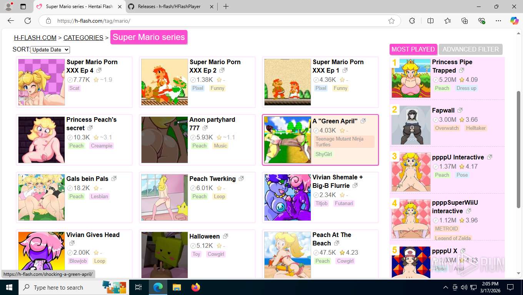Go back to the previous page
Screen dimensions: 523x295
point(11,21)
